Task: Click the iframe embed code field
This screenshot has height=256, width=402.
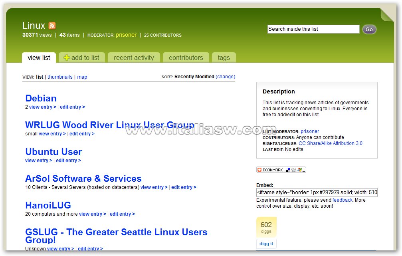Action: [317, 192]
